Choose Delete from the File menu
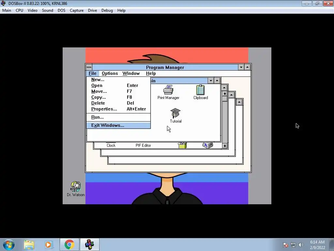334x251 pixels. point(118,103)
